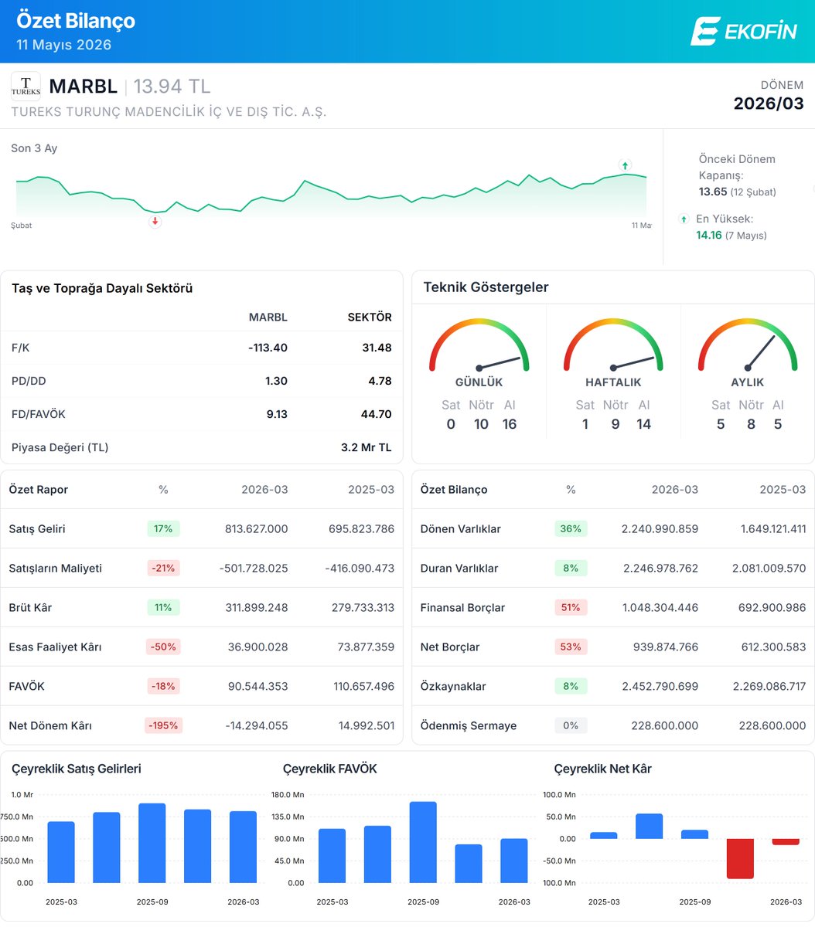Click the 11 Mayıs 2026 date
The width and height of the screenshot is (815, 927).
click(64, 45)
